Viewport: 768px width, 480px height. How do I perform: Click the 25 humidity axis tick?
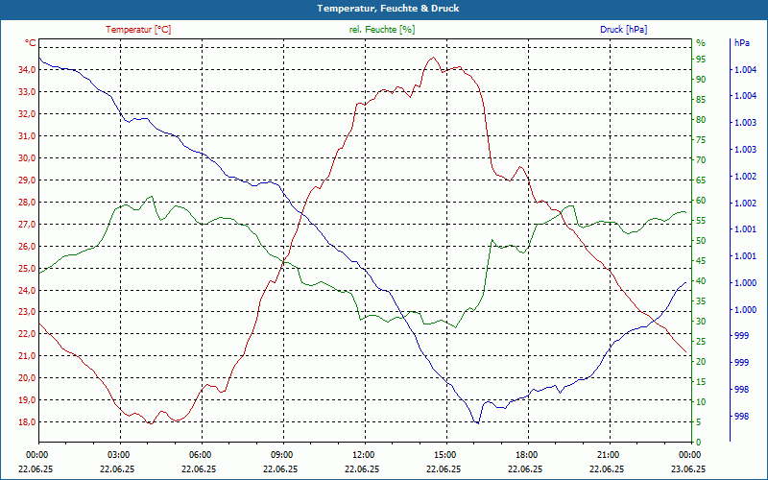[701, 342]
